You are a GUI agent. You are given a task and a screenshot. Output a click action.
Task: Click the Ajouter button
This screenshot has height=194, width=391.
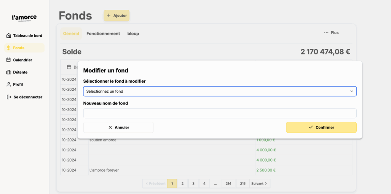(x=116, y=16)
